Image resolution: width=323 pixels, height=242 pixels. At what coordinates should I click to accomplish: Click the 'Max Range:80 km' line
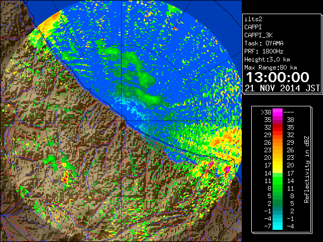(271, 68)
